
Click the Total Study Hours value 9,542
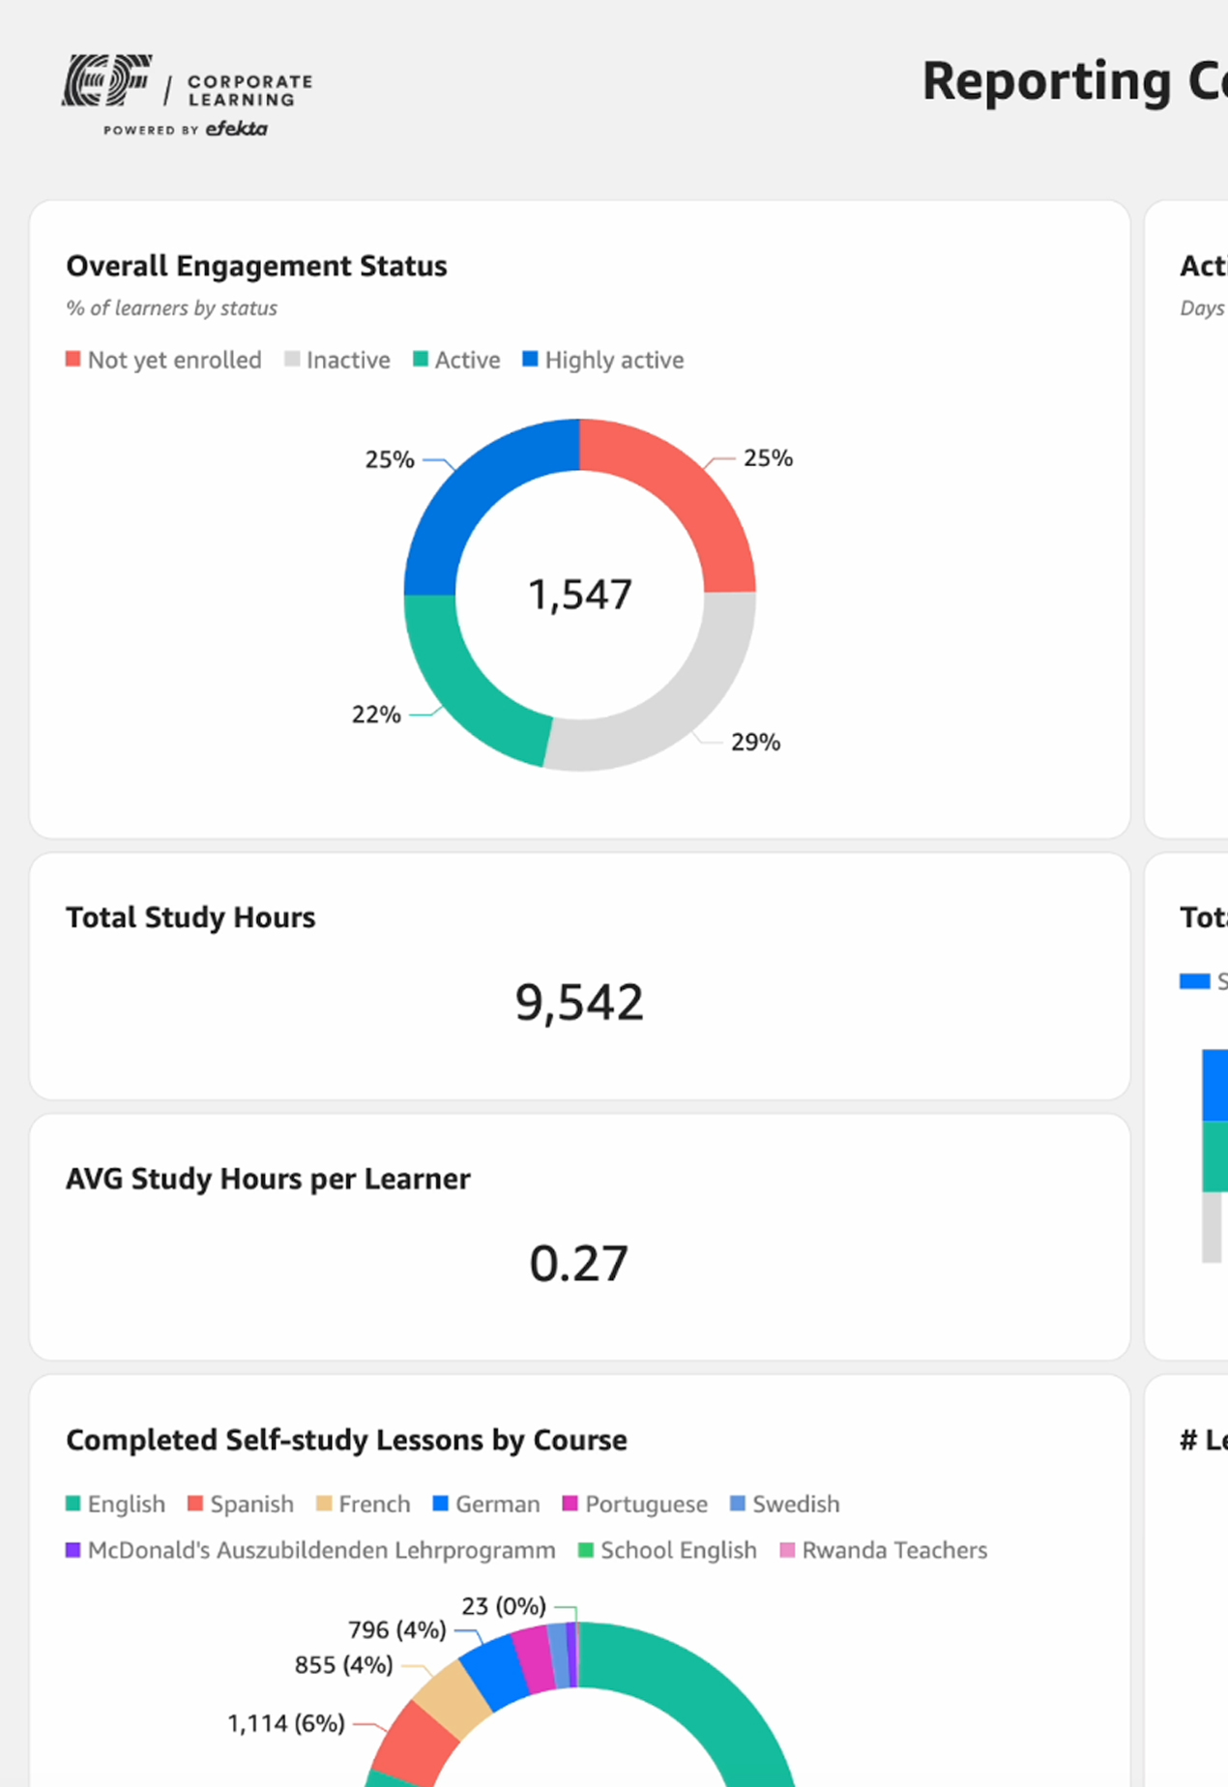[579, 1002]
